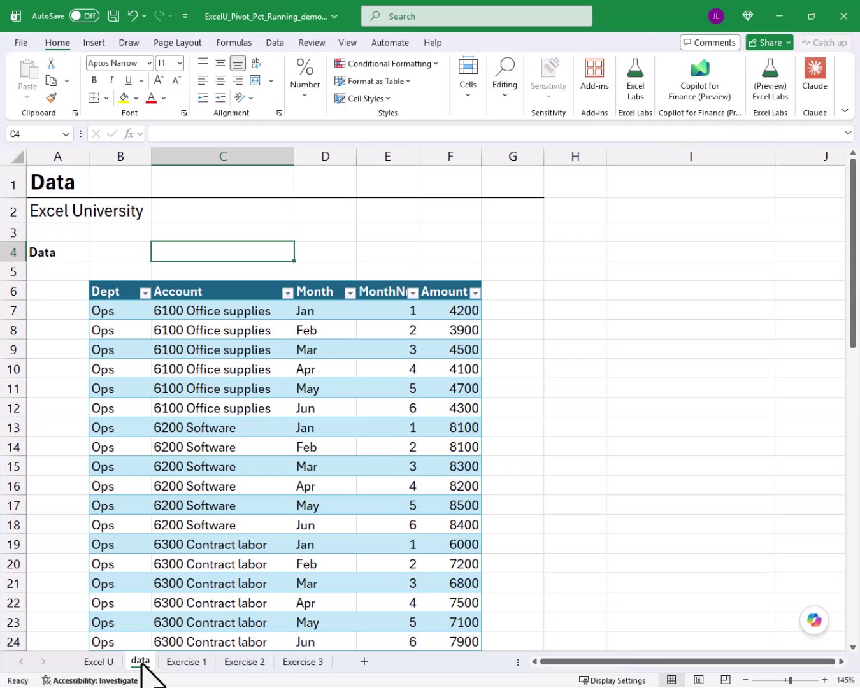Screen dimensions: 860x688
Task: Click the Increase Indent icon
Action: coord(220,98)
